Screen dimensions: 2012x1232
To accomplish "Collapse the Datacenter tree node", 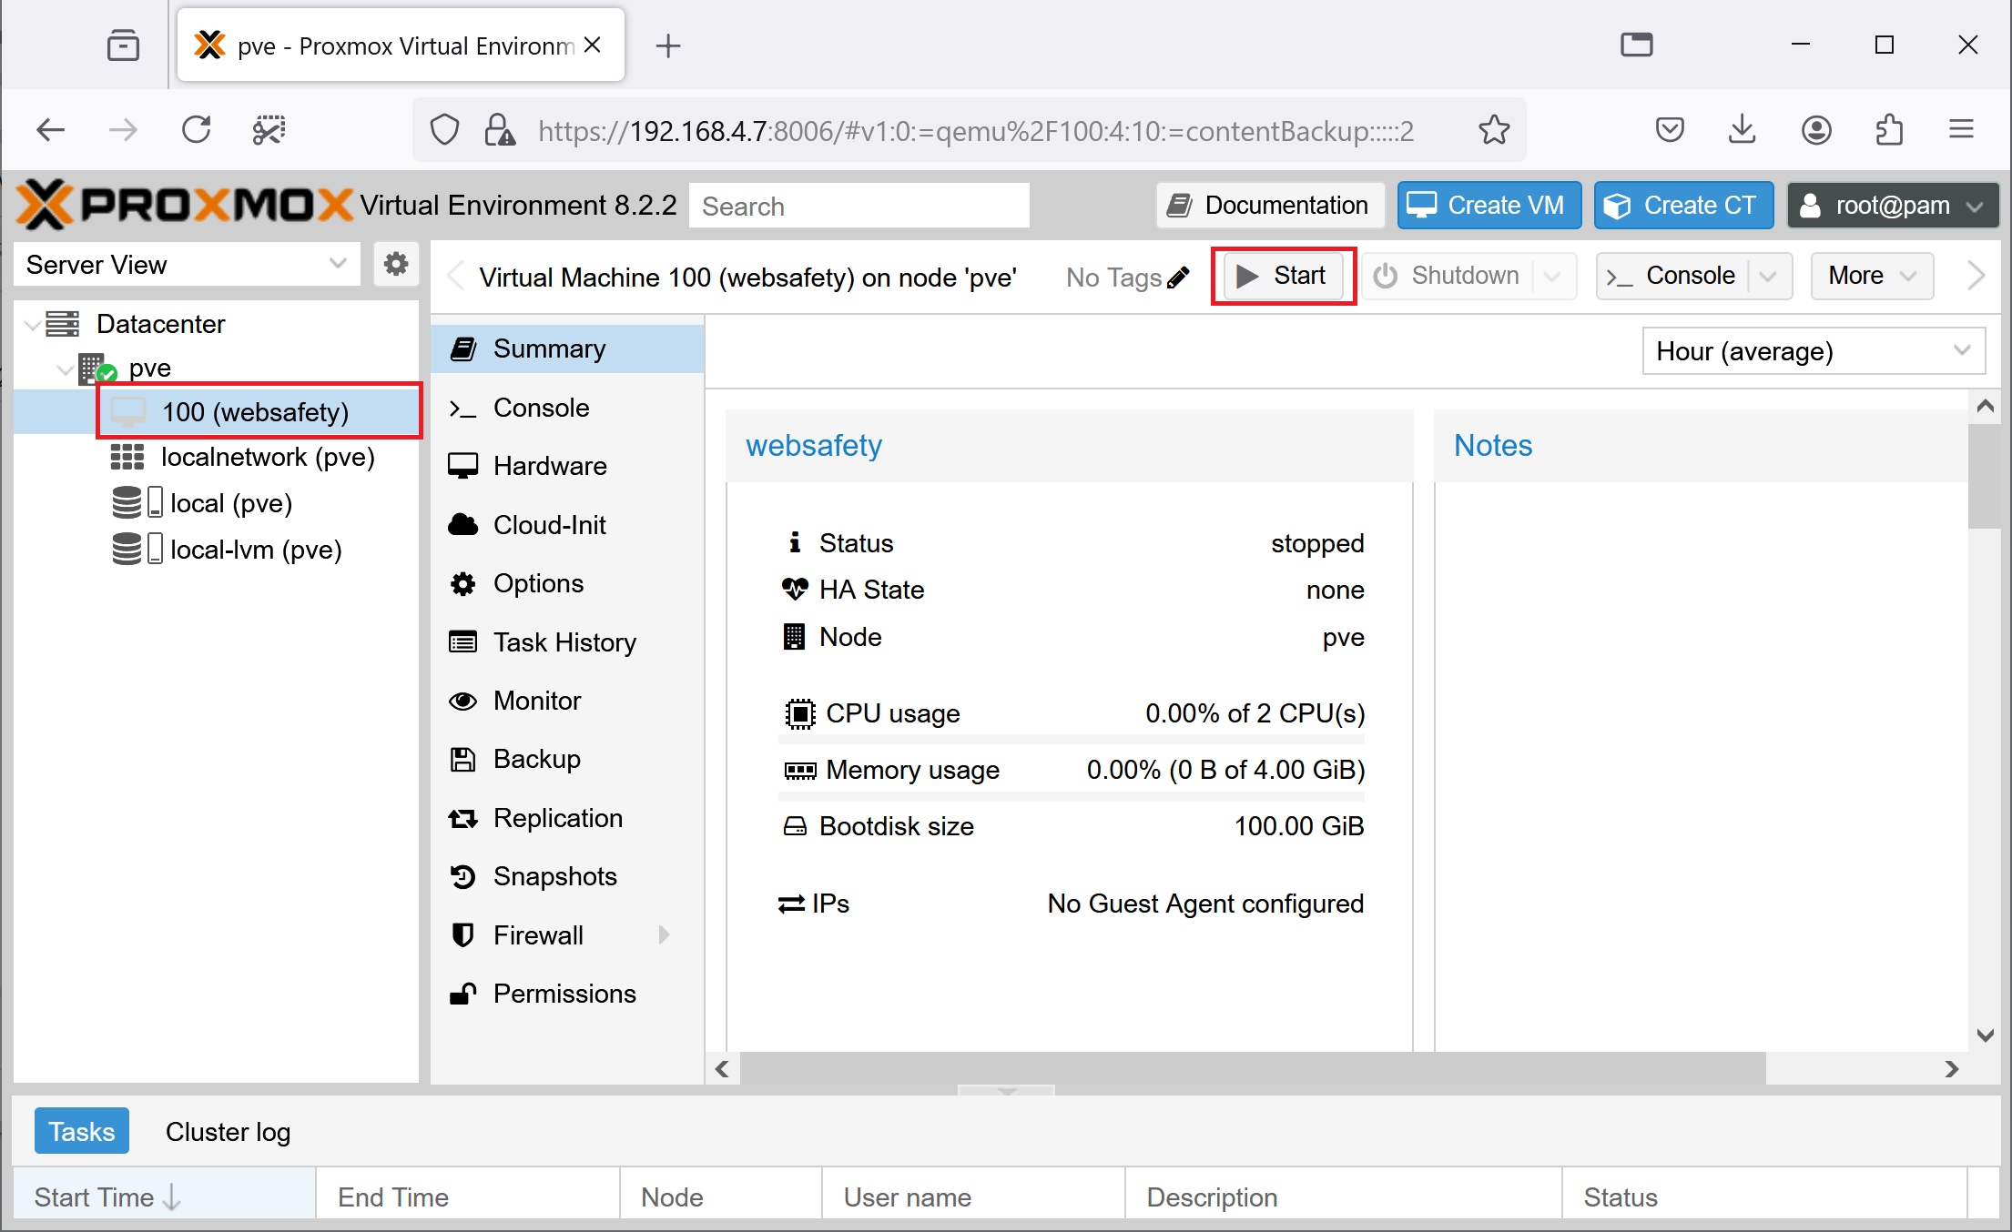I will coord(33,324).
